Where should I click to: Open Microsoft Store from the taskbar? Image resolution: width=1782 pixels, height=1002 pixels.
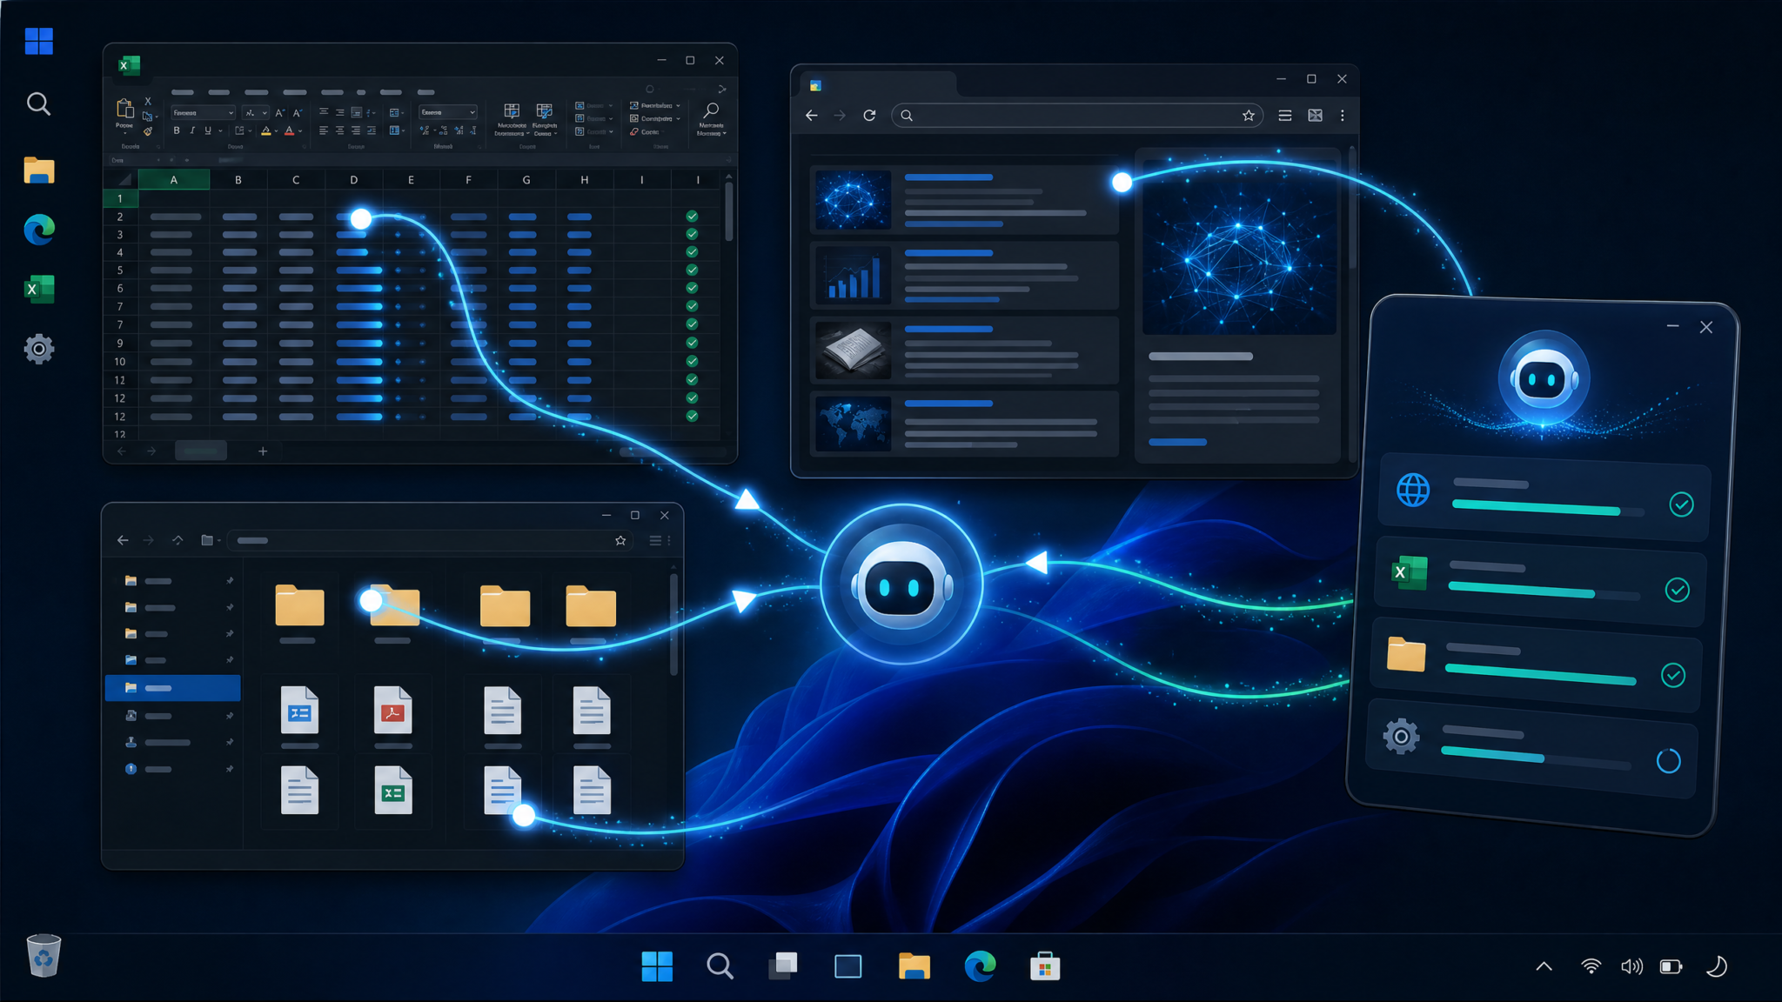click(1044, 965)
